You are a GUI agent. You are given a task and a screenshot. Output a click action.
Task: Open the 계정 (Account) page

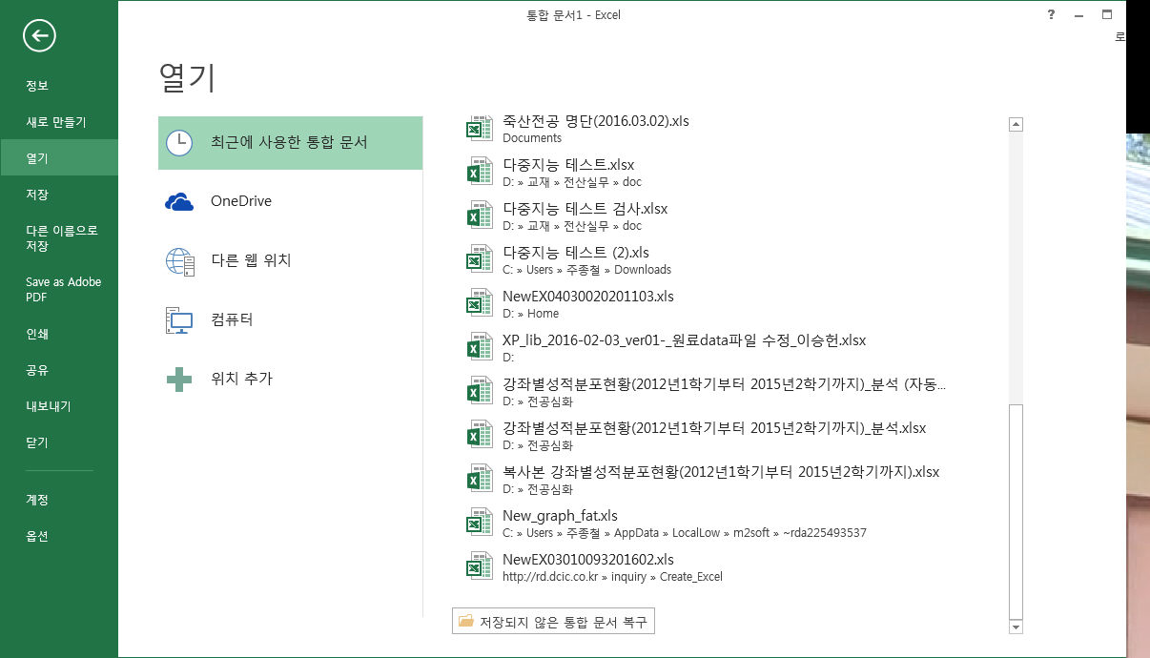tap(59, 500)
